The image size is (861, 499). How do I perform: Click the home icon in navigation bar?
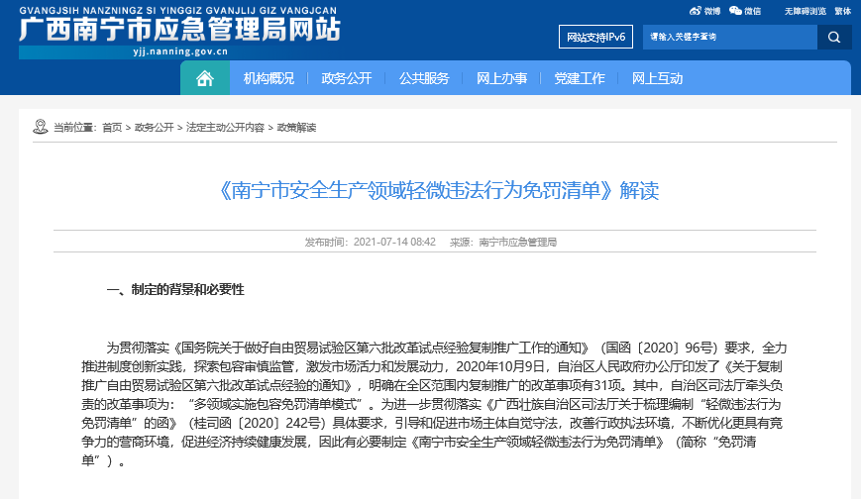pos(205,78)
